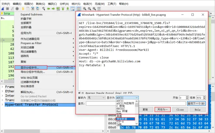Click the dialog Close button
Image resolution: width=215 pixels, height=133 pixels.
coord(180,110)
